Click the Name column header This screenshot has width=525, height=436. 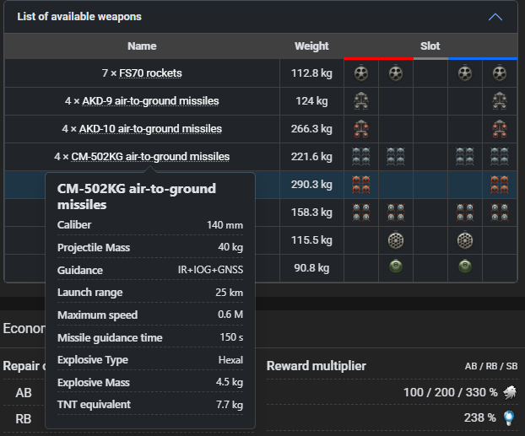(142, 46)
